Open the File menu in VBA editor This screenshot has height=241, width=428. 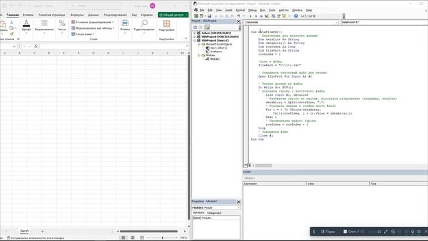tap(202, 10)
